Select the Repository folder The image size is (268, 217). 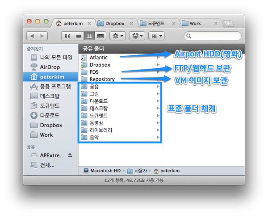coord(102,79)
